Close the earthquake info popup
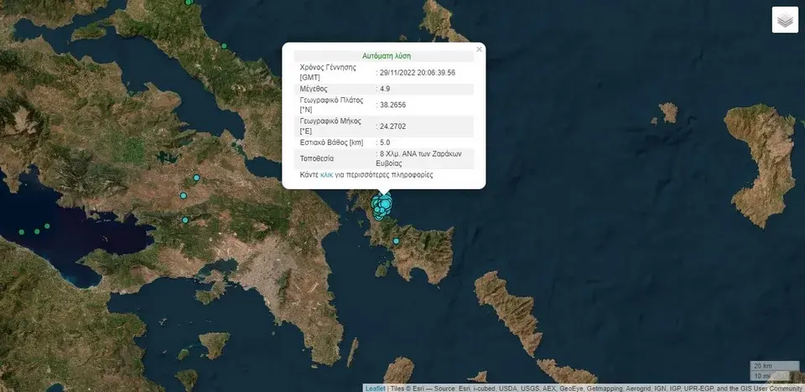Screen dimensions: 805x392 coord(479,49)
